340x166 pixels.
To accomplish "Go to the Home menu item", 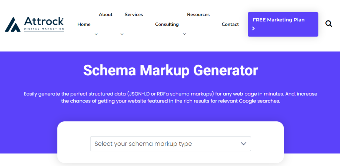I will pyautogui.click(x=84, y=24).
